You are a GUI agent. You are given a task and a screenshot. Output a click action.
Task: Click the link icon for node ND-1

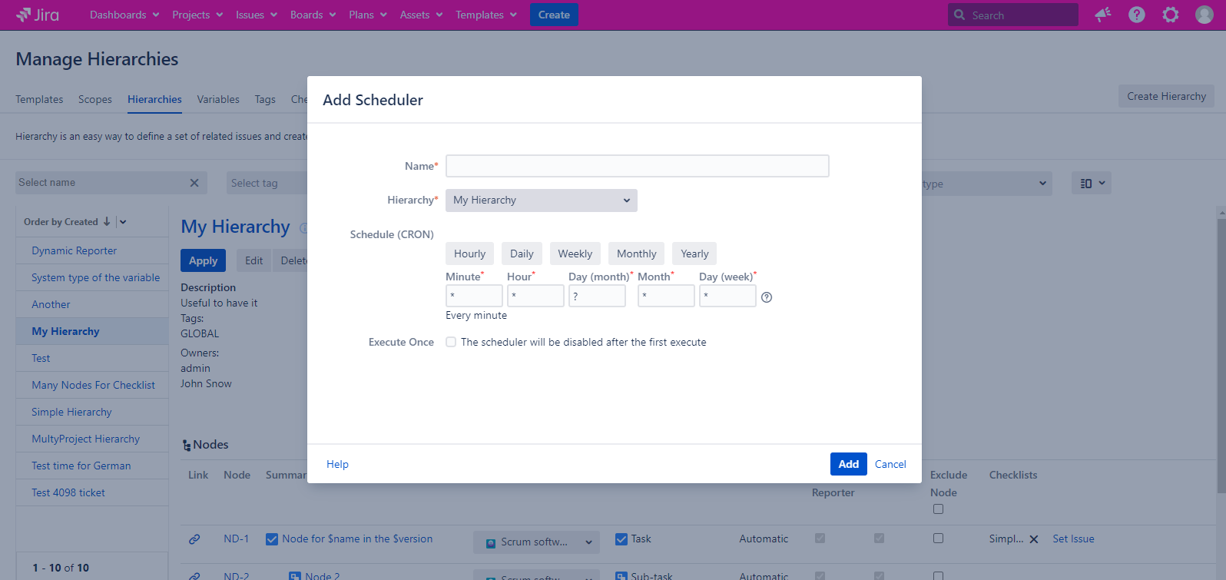[x=195, y=539]
